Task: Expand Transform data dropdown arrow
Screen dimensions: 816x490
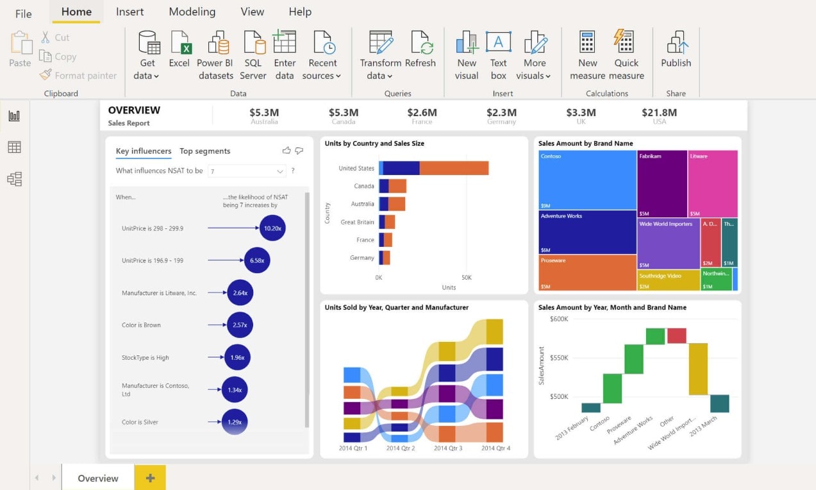Action: (389, 76)
